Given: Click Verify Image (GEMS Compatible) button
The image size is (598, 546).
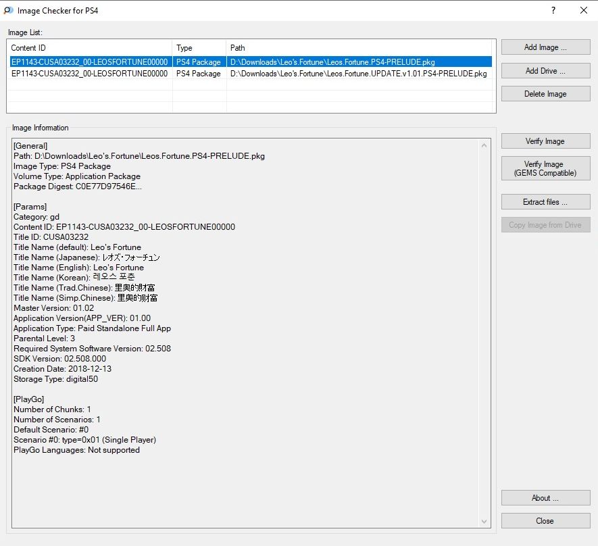Looking at the screenshot, I should 545,168.
